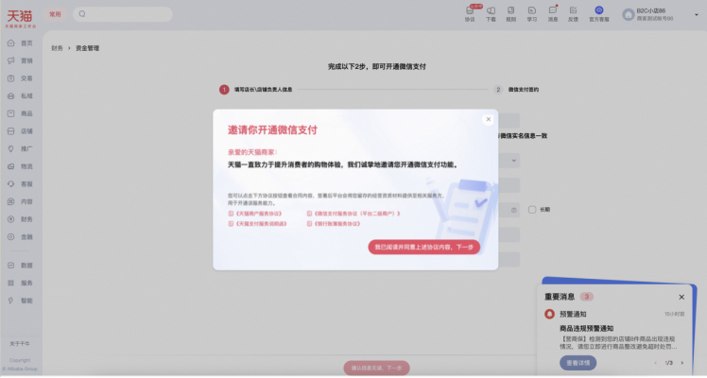Open 推广 in the left sidebar
The image size is (707, 378).
click(20, 148)
